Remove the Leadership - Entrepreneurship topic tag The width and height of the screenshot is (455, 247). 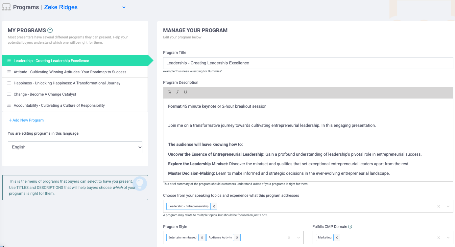click(214, 206)
